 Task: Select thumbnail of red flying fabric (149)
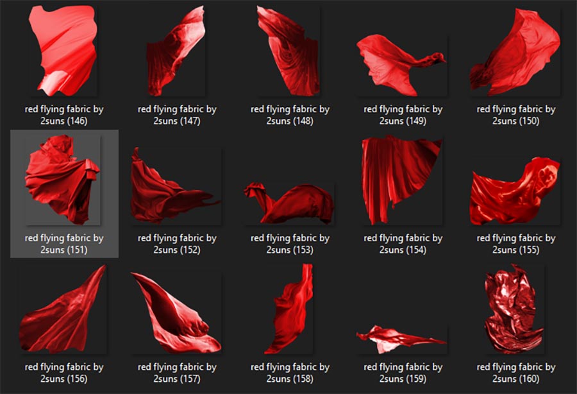click(x=401, y=65)
